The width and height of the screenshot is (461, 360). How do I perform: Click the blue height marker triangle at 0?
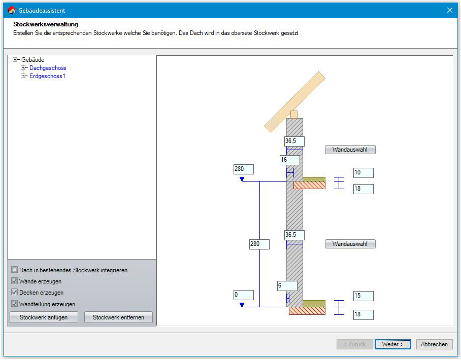pyautogui.click(x=242, y=305)
